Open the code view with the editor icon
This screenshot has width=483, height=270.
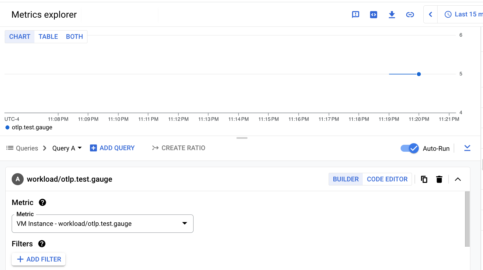coord(373,15)
